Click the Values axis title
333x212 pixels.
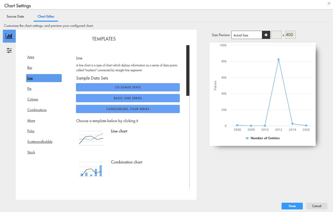click(215, 85)
